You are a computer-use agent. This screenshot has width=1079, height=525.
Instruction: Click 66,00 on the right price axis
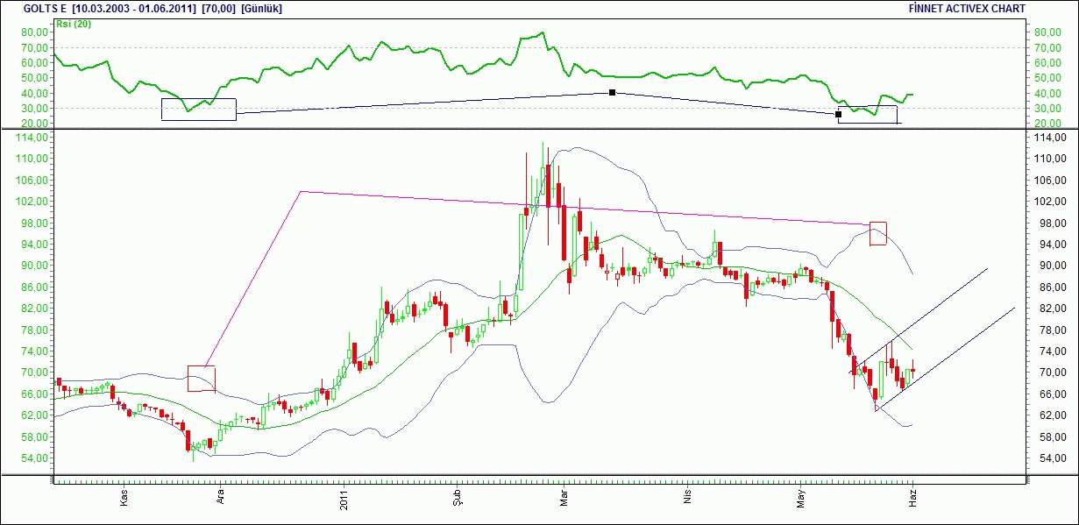(x=1048, y=394)
